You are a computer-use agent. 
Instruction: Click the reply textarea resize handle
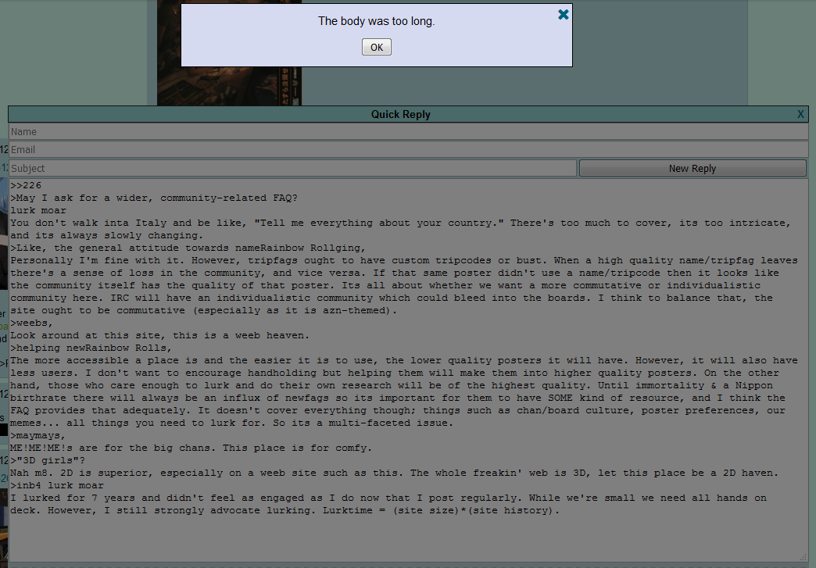coord(803,557)
